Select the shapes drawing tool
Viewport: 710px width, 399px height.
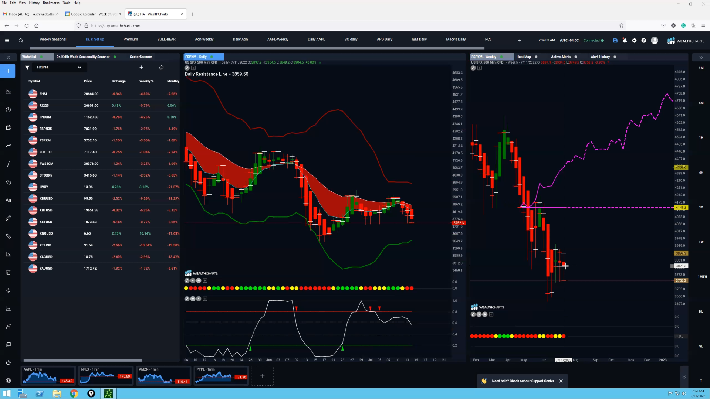point(8,182)
